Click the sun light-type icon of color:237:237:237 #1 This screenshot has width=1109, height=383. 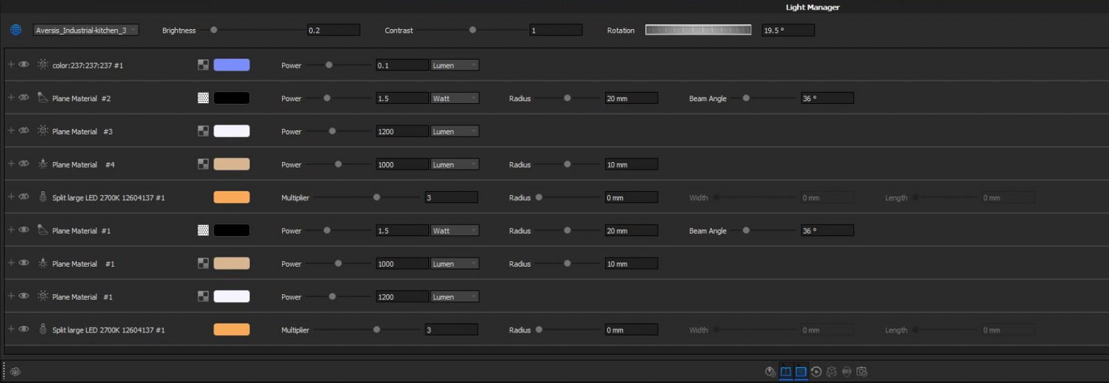[x=43, y=64]
